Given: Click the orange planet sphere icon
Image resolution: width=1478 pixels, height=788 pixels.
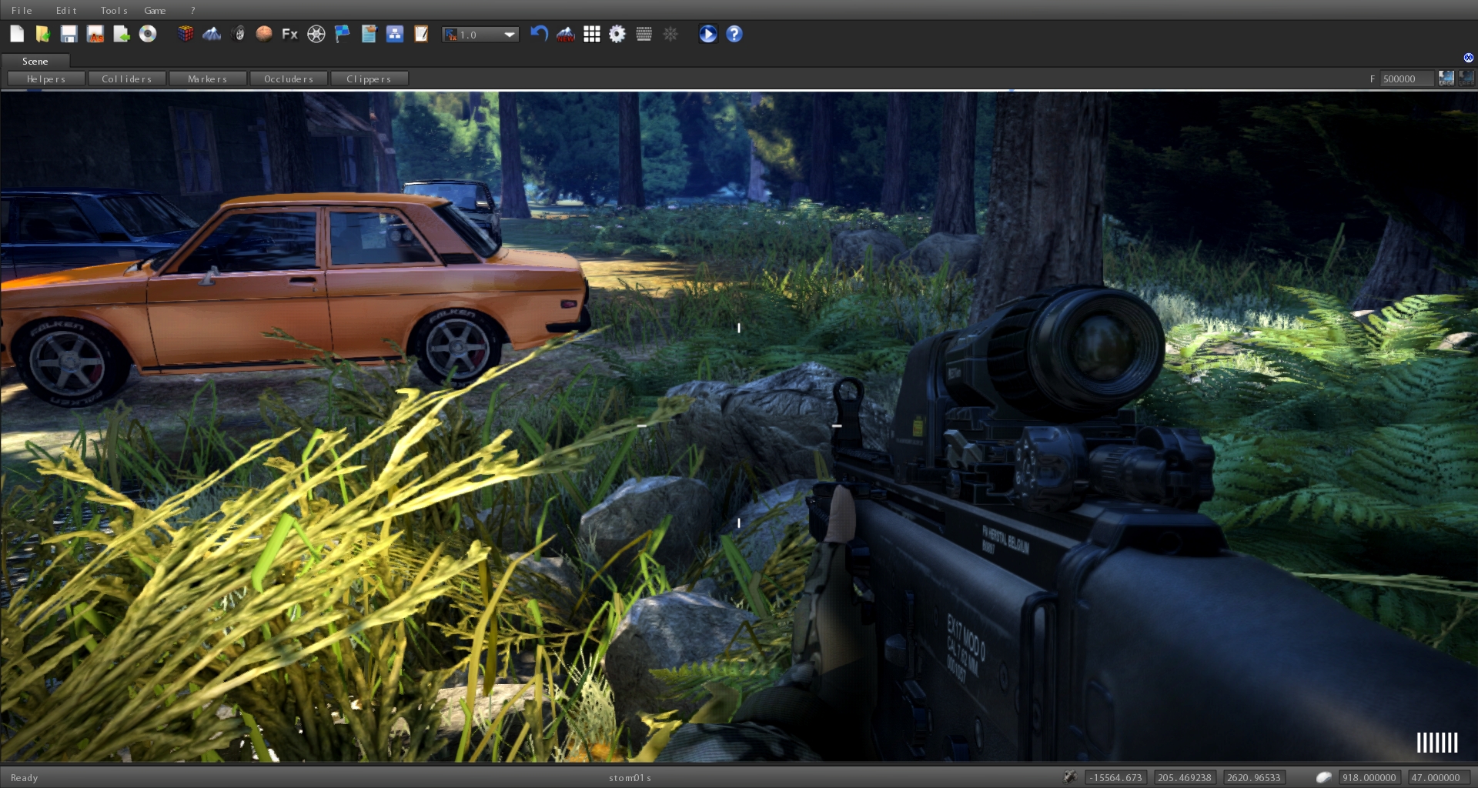Looking at the screenshot, I should (x=264, y=34).
